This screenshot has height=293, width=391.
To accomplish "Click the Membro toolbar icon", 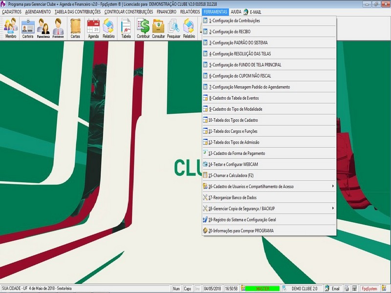I will [x=10, y=28].
